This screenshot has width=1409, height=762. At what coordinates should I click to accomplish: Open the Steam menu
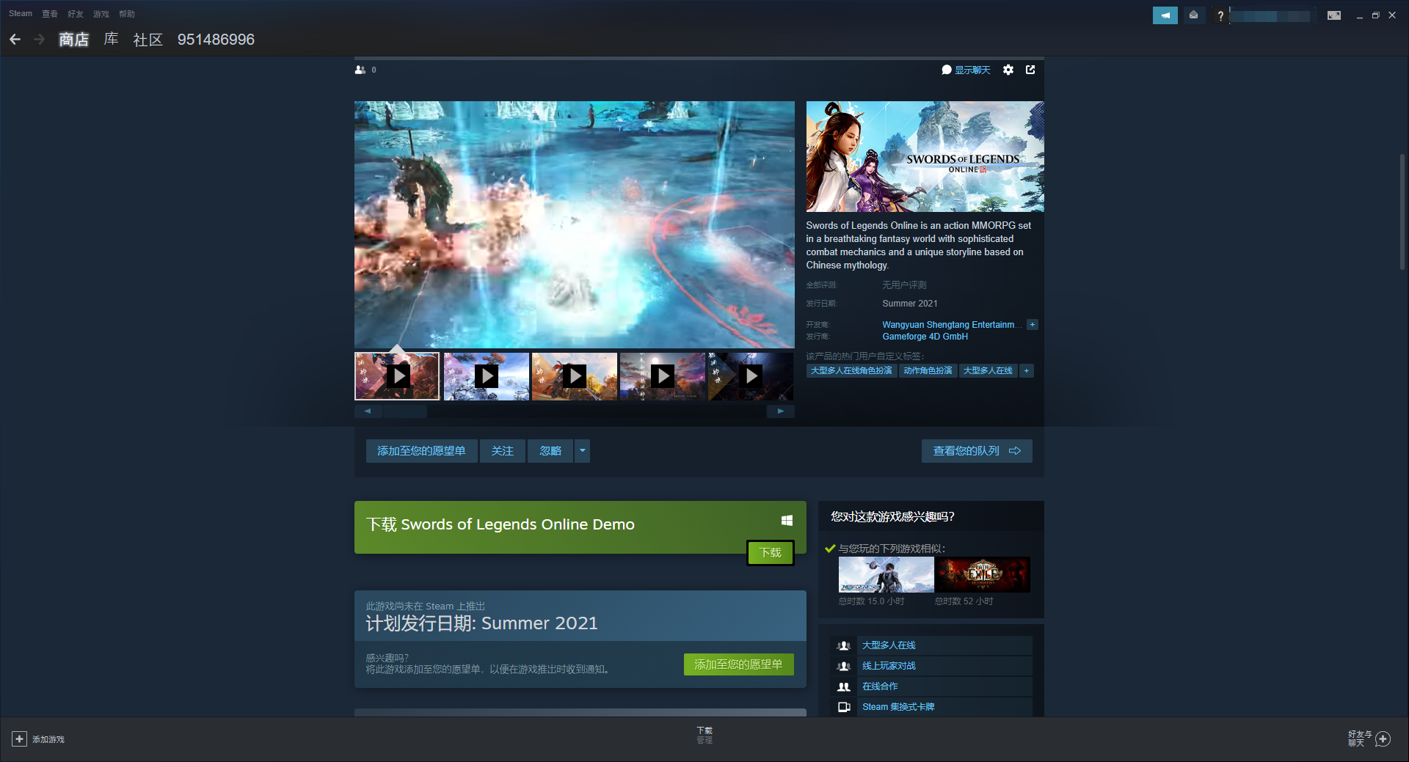(21, 13)
